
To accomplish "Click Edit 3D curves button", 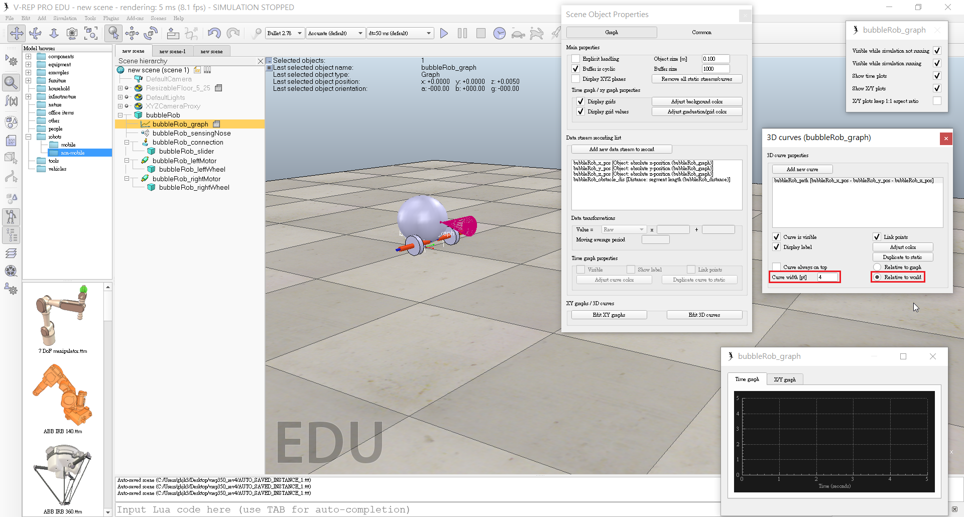I will click(704, 315).
